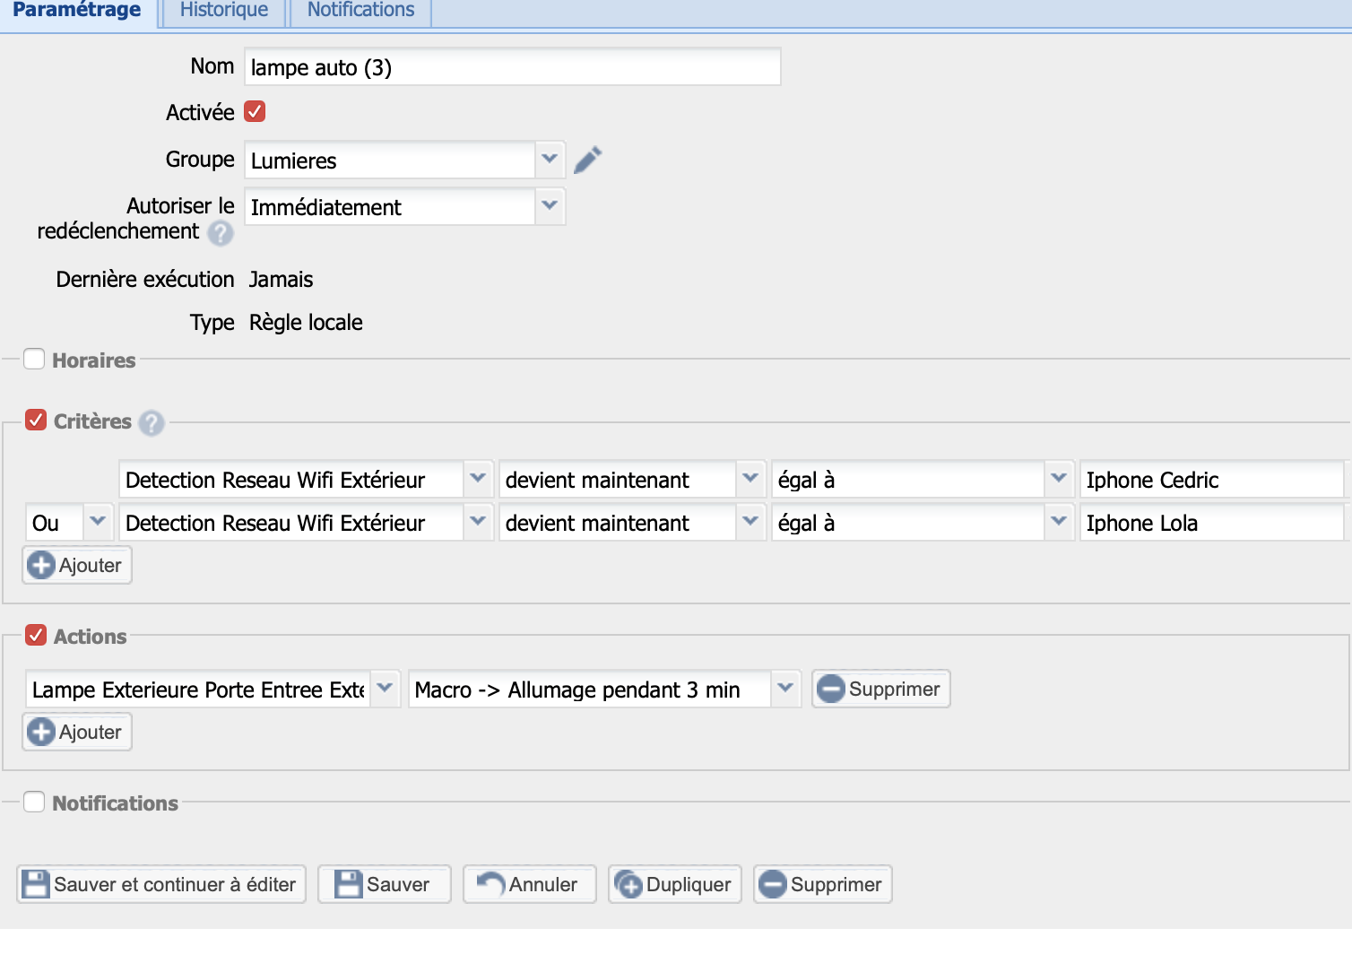Remove the Lampe Exterieure action with Supprimer

(880, 690)
